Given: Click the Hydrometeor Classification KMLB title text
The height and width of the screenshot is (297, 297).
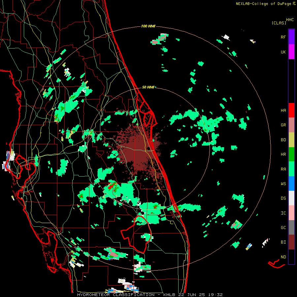Looking at the screenshot, I should tap(150, 295).
